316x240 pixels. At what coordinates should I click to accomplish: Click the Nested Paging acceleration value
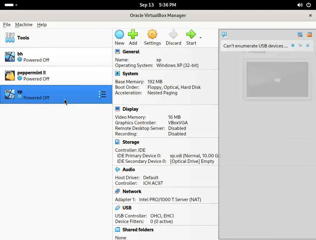(162, 93)
